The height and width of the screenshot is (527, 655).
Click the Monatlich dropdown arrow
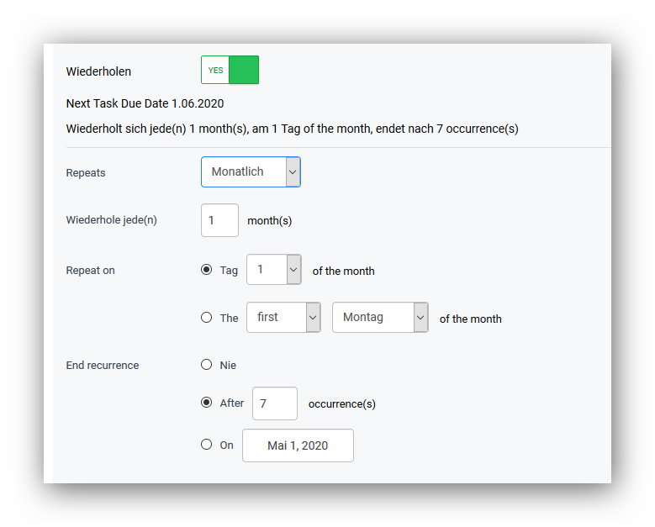coord(293,171)
